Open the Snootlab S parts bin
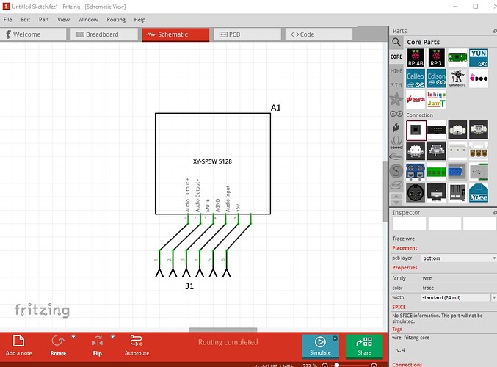Image resolution: width=497 pixels, height=367 pixels. point(396,171)
